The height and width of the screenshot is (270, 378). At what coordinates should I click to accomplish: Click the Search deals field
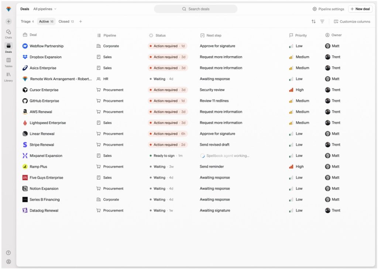tap(196, 9)
